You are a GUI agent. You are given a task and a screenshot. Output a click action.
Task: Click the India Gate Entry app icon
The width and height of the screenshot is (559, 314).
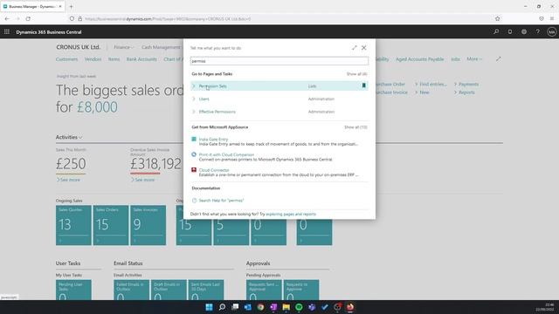point(194,140)
